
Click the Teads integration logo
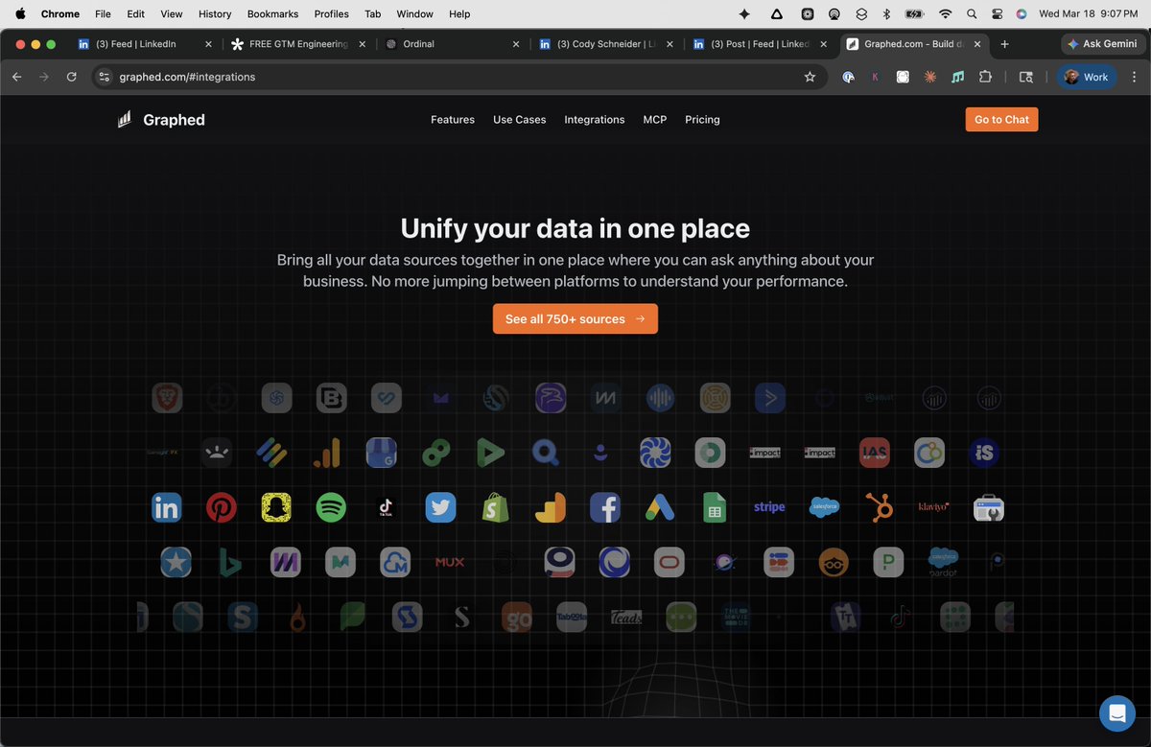pos(626,618)
